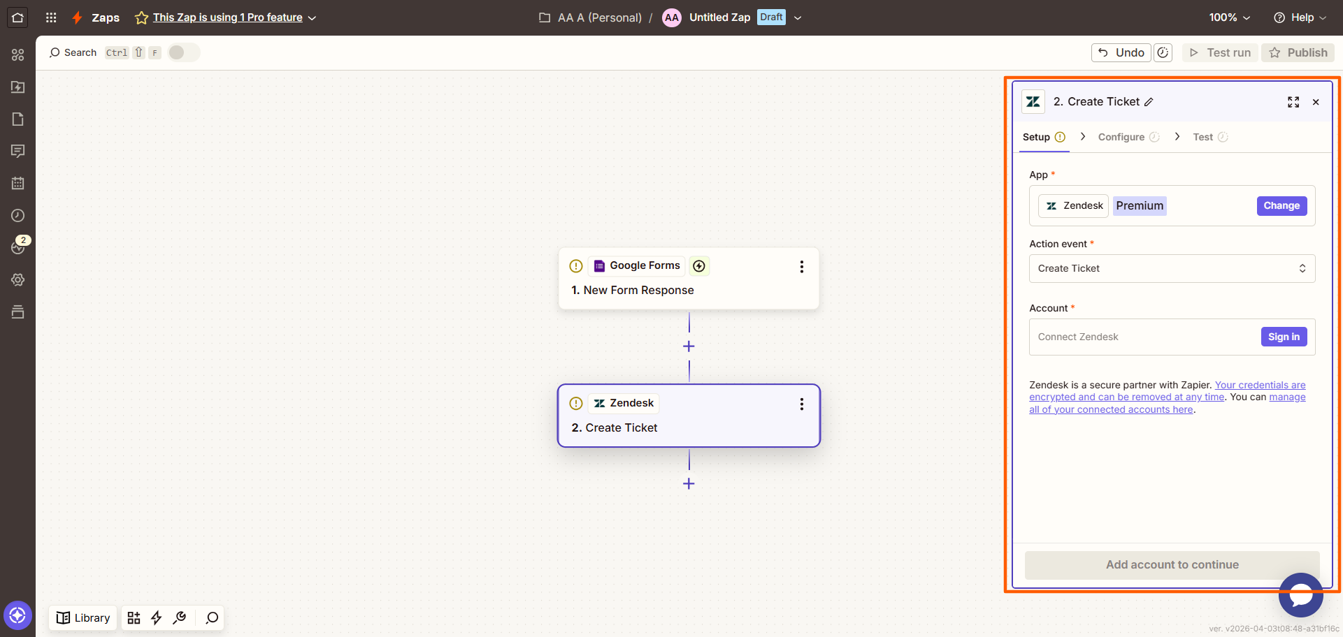Open the calendar icon in sidebar
Viewport: 1343px width, 637px height.
point(18,183)
